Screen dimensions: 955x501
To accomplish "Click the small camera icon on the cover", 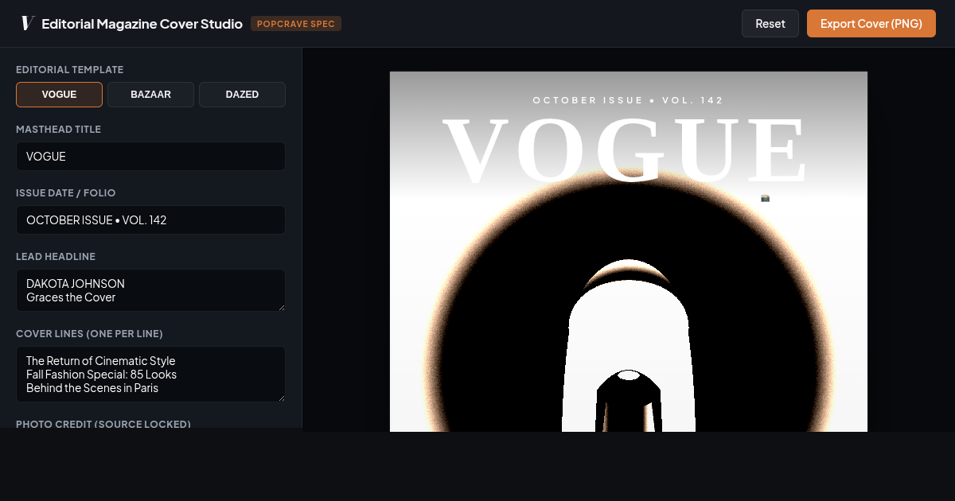I will click(765, 198).
